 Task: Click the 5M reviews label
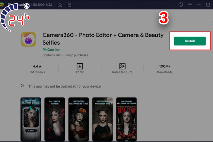pos(37,72)
